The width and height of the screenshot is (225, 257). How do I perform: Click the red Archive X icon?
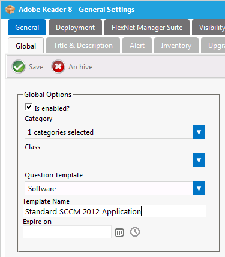(x=58, y=66)
